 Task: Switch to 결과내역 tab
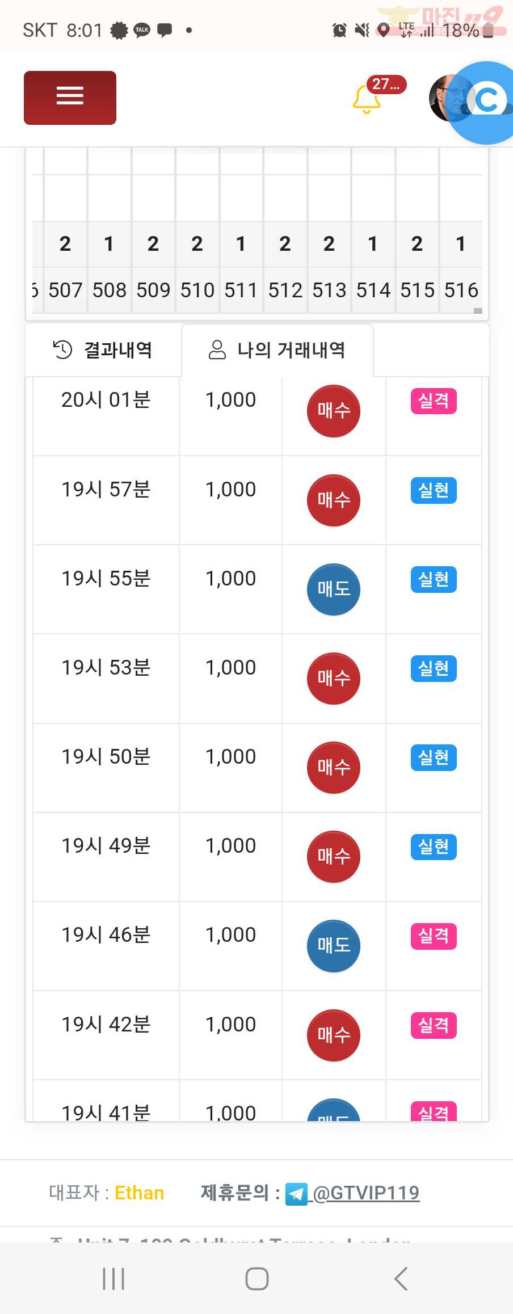(x=103, y=350)
